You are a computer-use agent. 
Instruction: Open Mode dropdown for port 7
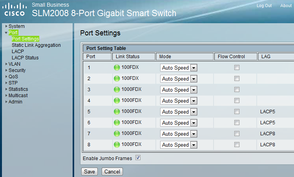179,134
